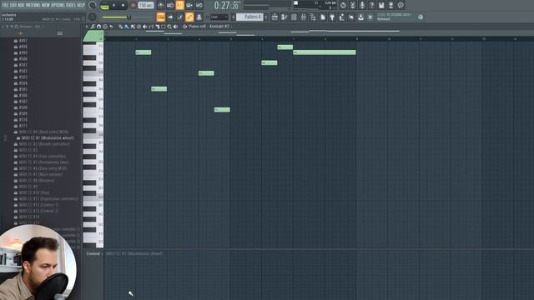Open the ADD menu
Screen dimensions: 534x300
(x=21, y=5)
